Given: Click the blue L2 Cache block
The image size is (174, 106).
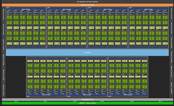Looking at the screenshot, I should tap(87, 52).
